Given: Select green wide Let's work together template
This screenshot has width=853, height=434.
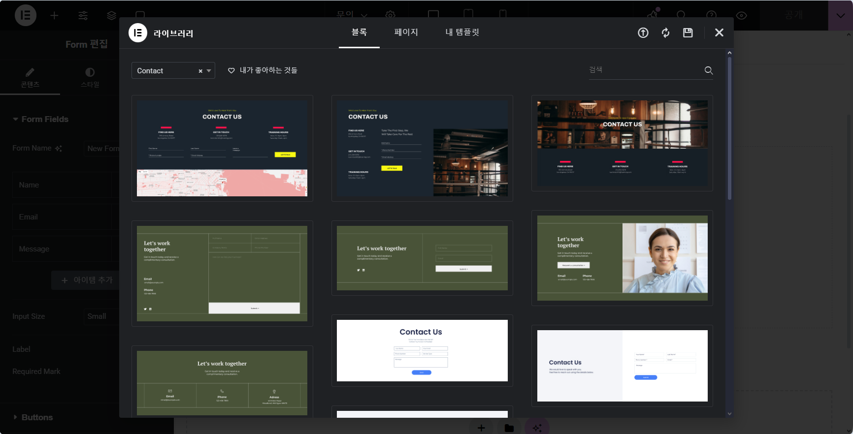Looking at the screenshot, I should (422, 258).
